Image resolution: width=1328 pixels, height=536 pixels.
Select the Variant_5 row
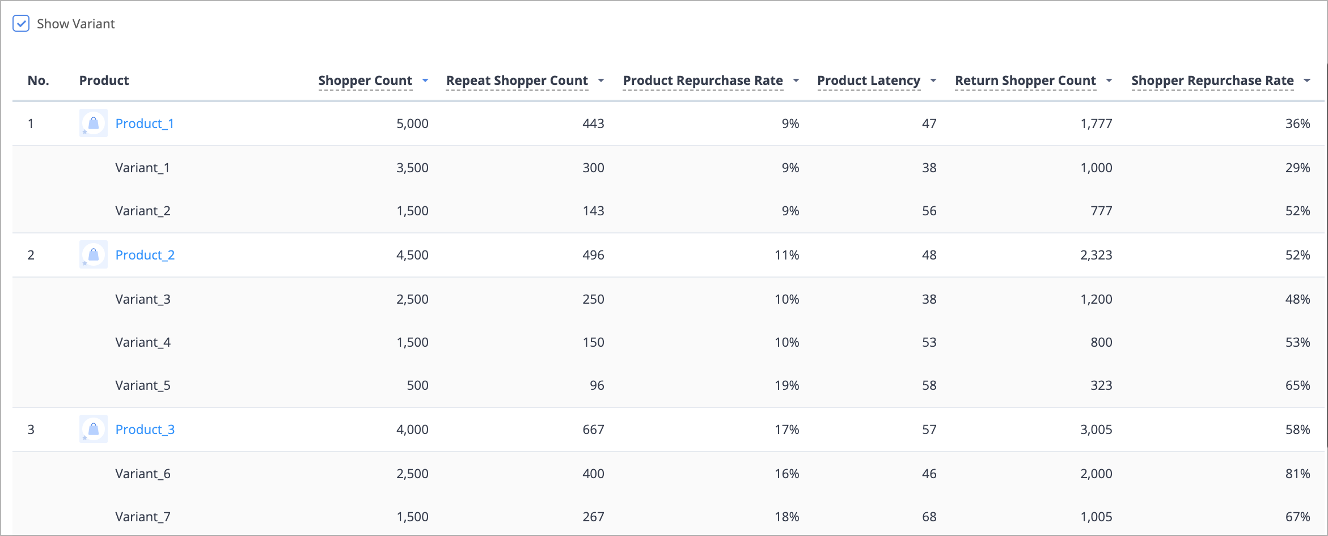point(669,385)
